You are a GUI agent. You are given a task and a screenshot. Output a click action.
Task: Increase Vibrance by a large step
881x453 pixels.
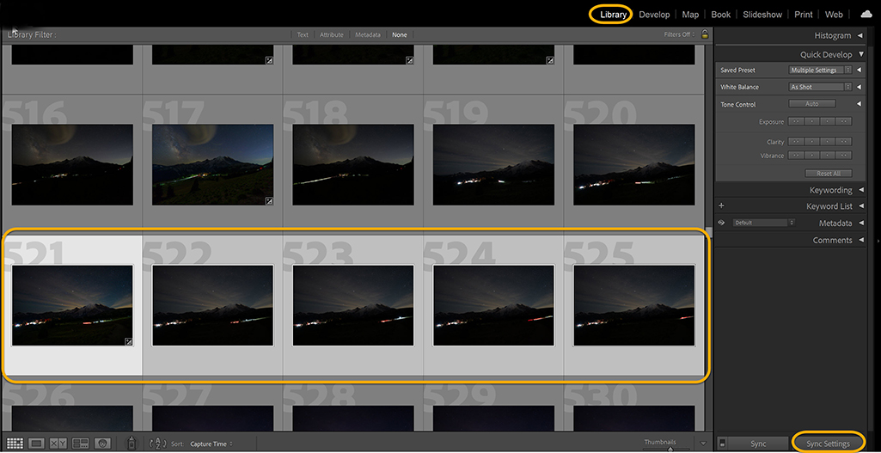click(843, 155)
